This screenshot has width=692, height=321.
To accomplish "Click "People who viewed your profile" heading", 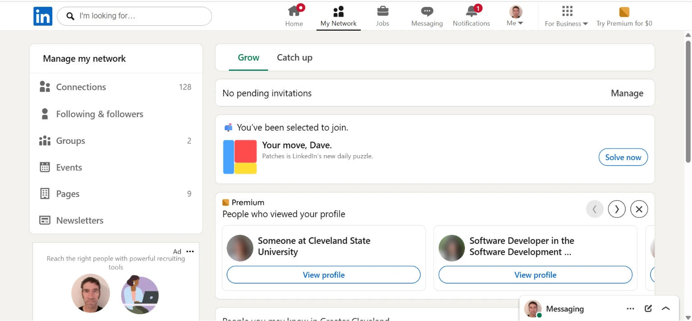I will 284,214.
